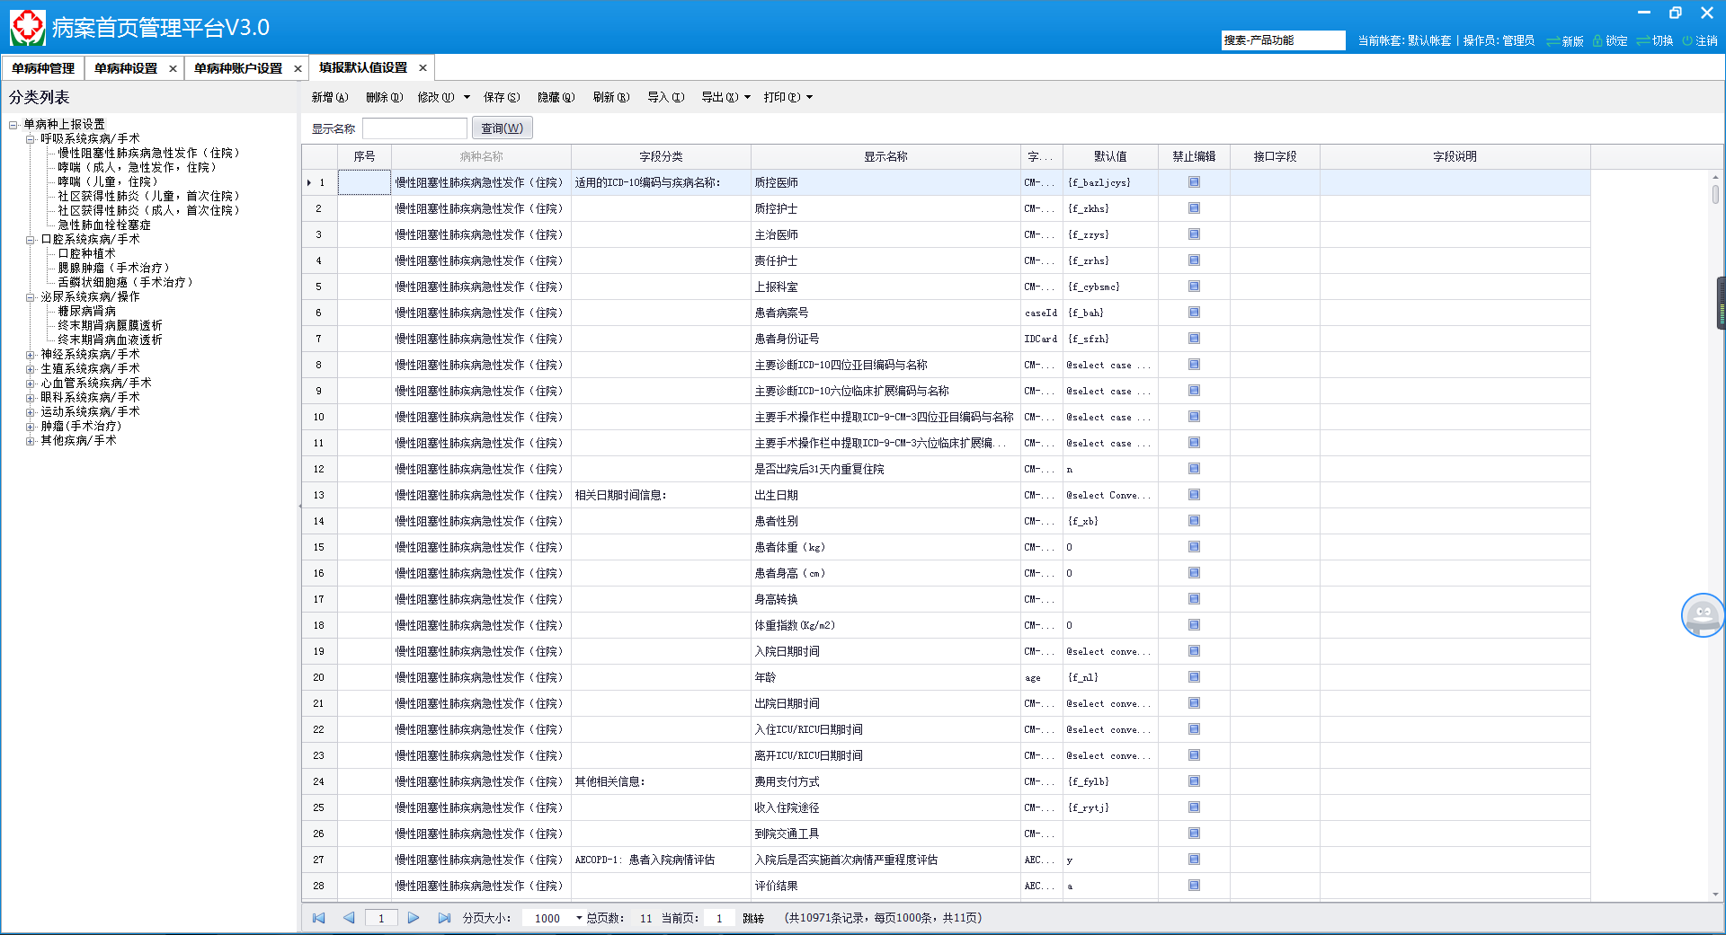1726x935 pixels.
Task: Click the 查询 search button
Action: click(x=502, y=128)
